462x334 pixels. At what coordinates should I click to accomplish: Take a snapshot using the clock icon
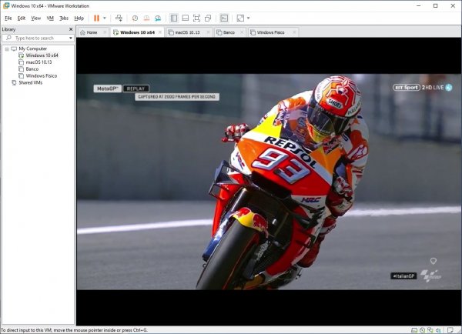click(135, 18)
